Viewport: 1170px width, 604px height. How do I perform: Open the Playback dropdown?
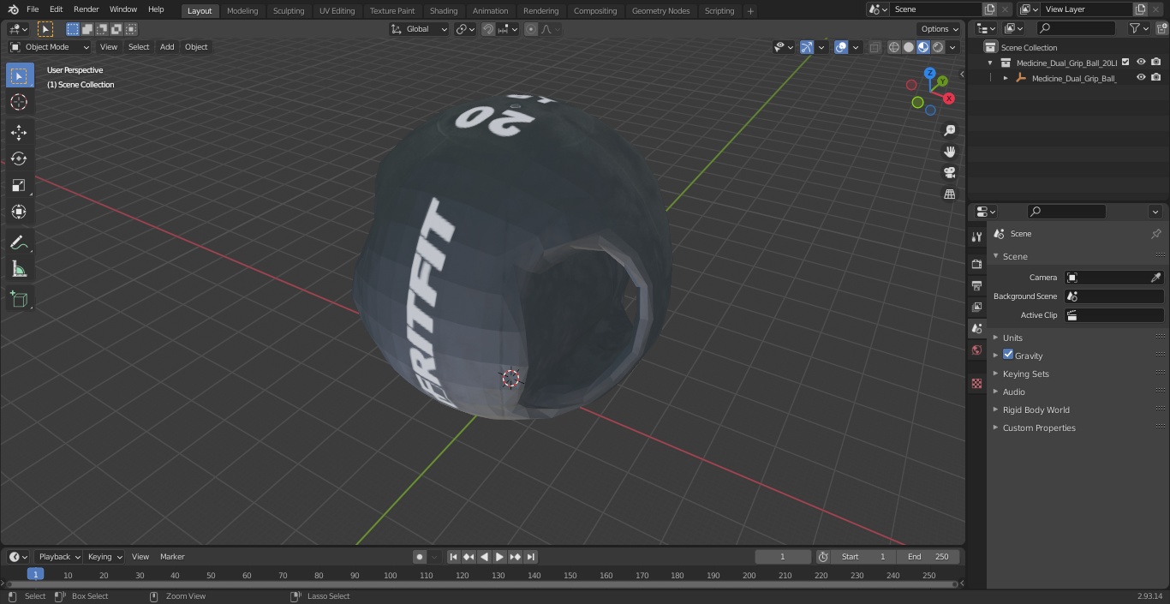pyautogui.click(x=58, y=557)
